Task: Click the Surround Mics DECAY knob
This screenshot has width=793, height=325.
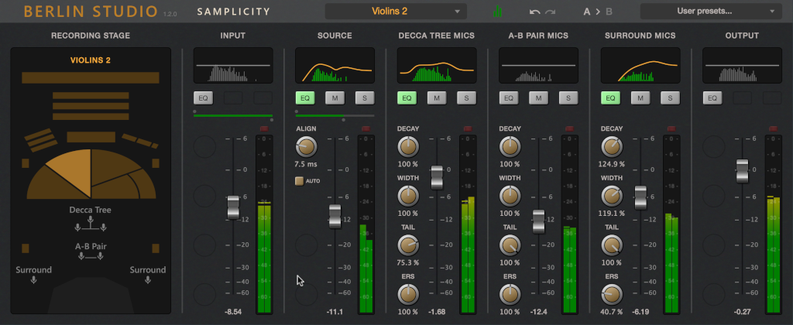Action: (612, 146)
